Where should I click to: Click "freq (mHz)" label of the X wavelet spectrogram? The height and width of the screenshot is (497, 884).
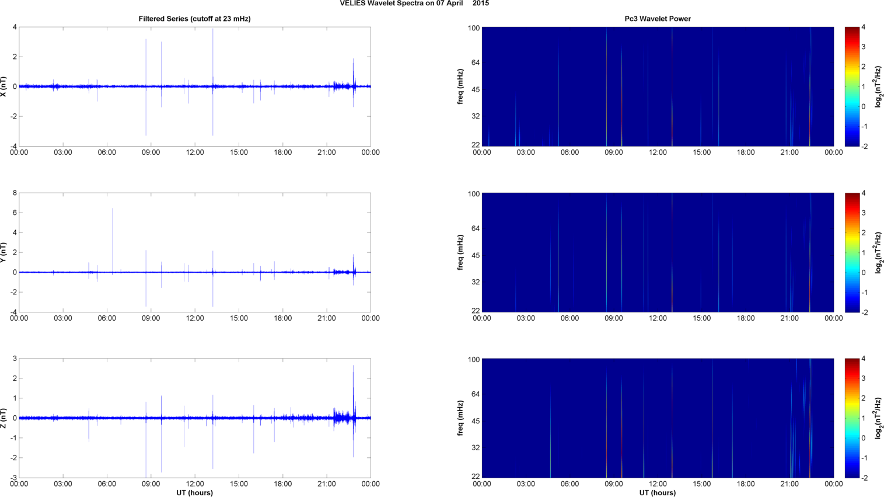point(460,86)
